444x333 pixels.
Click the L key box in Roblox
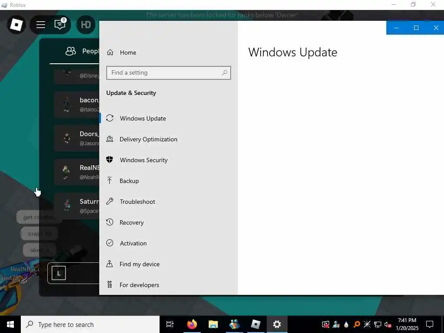(59, 273)
